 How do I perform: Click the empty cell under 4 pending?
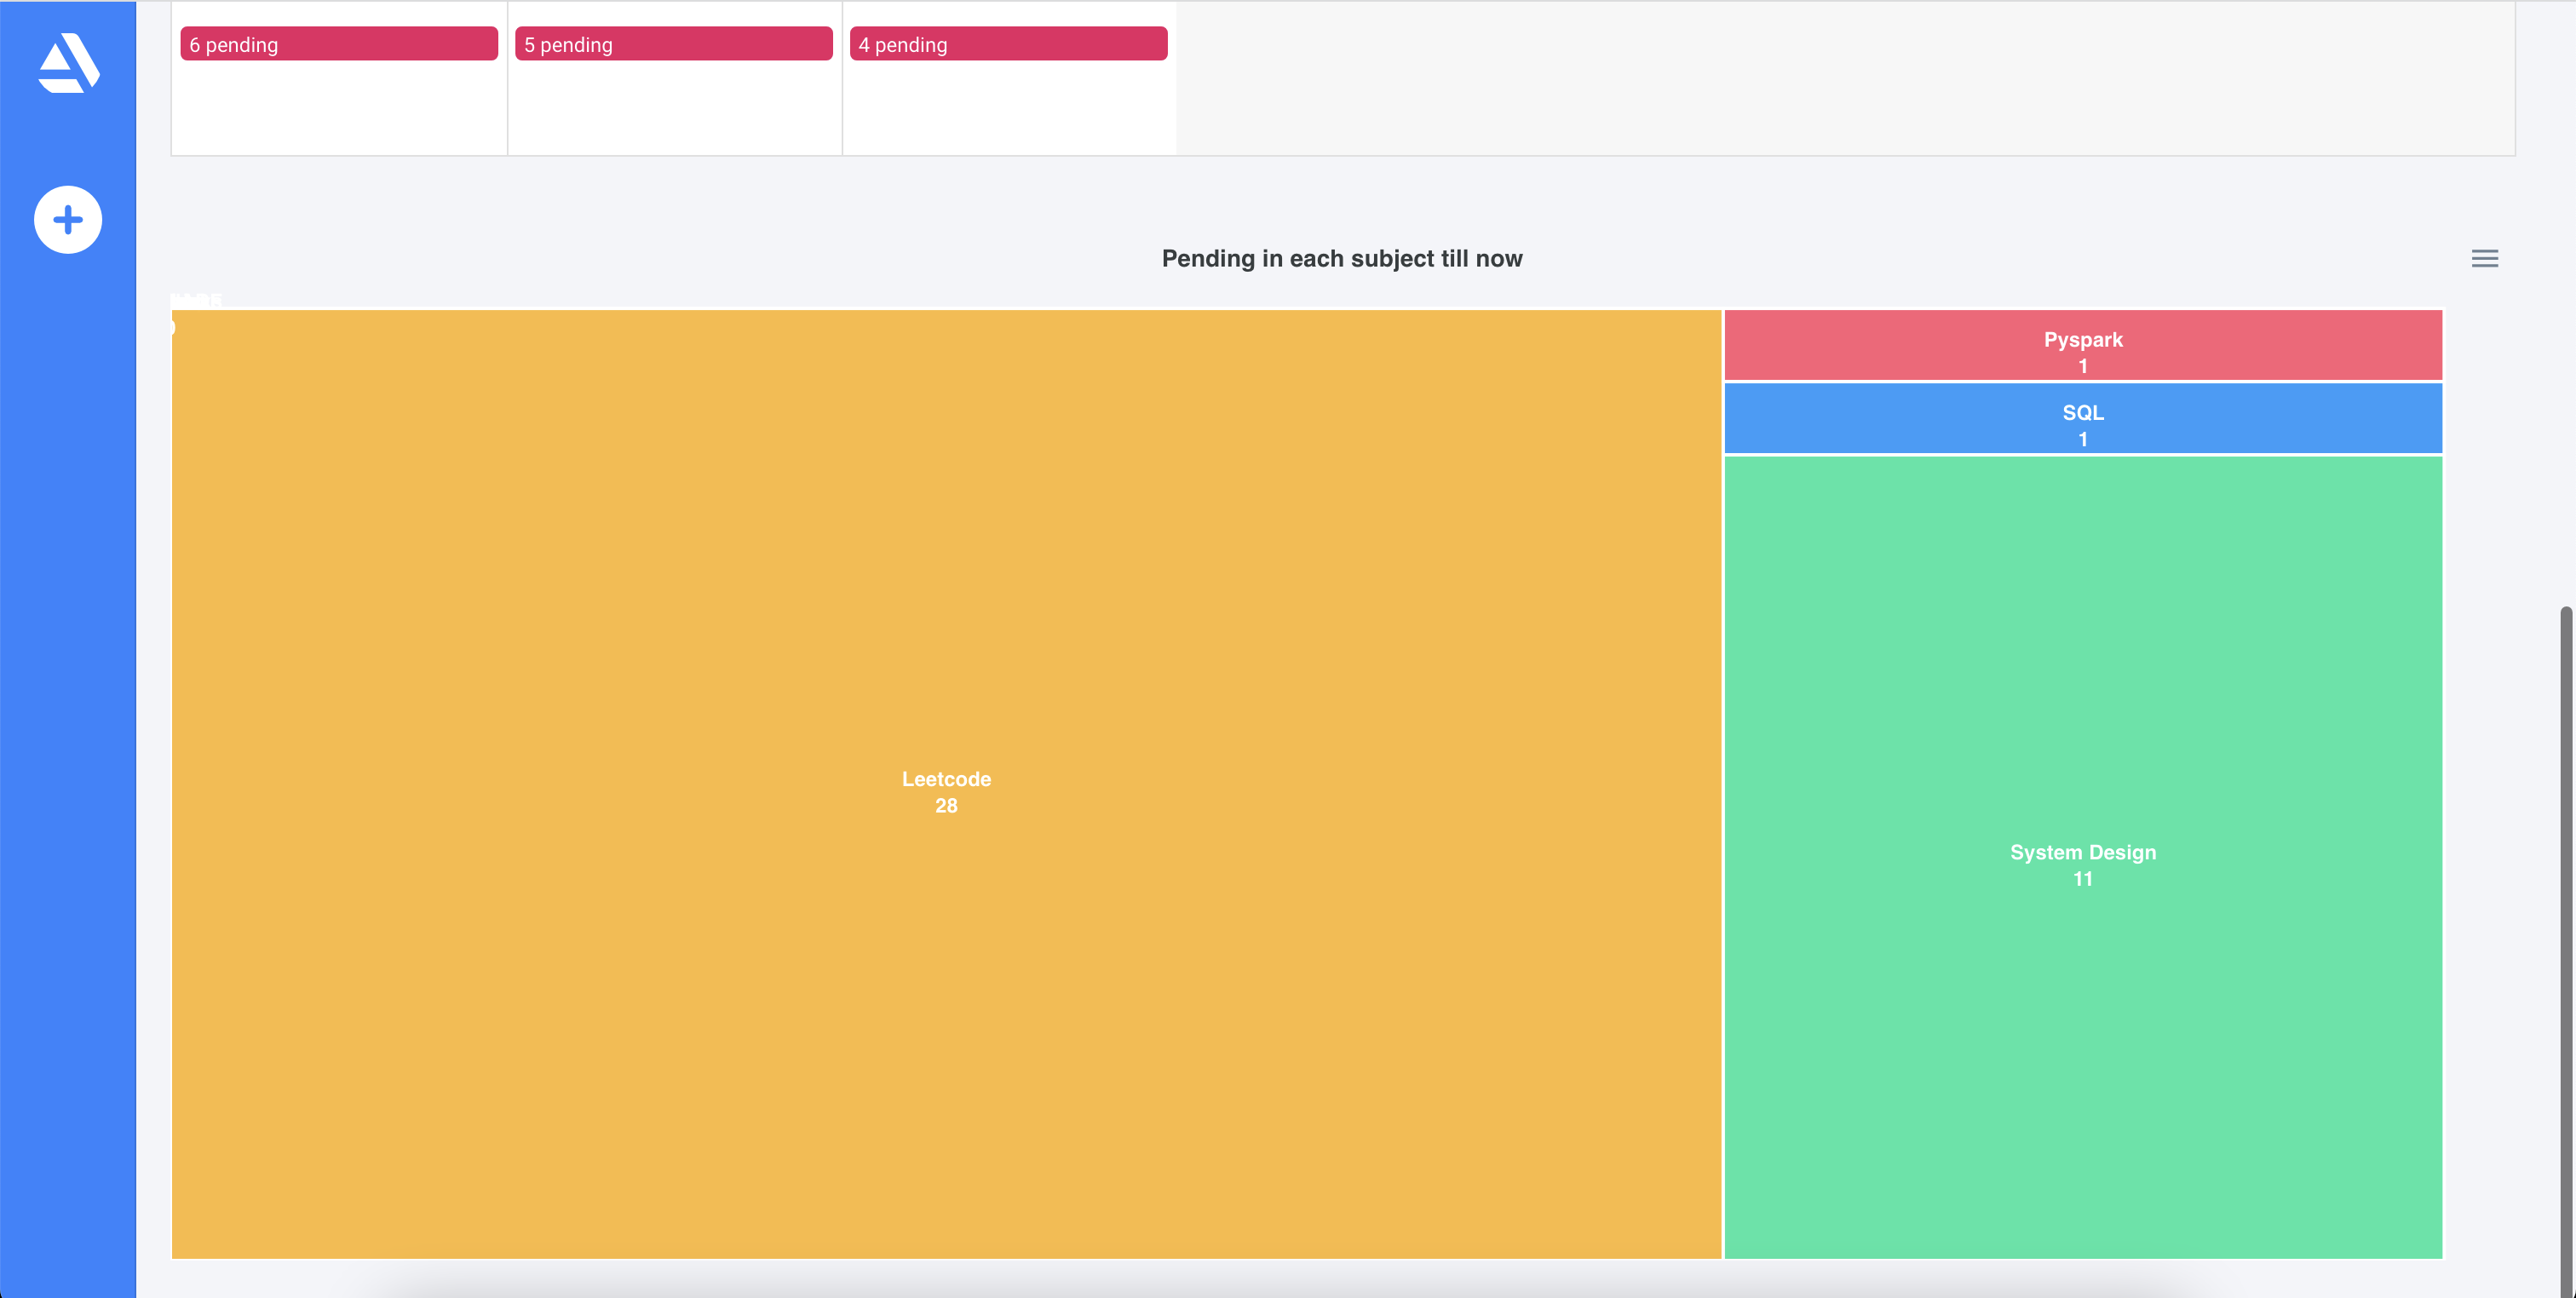[x=1008, y=108]
